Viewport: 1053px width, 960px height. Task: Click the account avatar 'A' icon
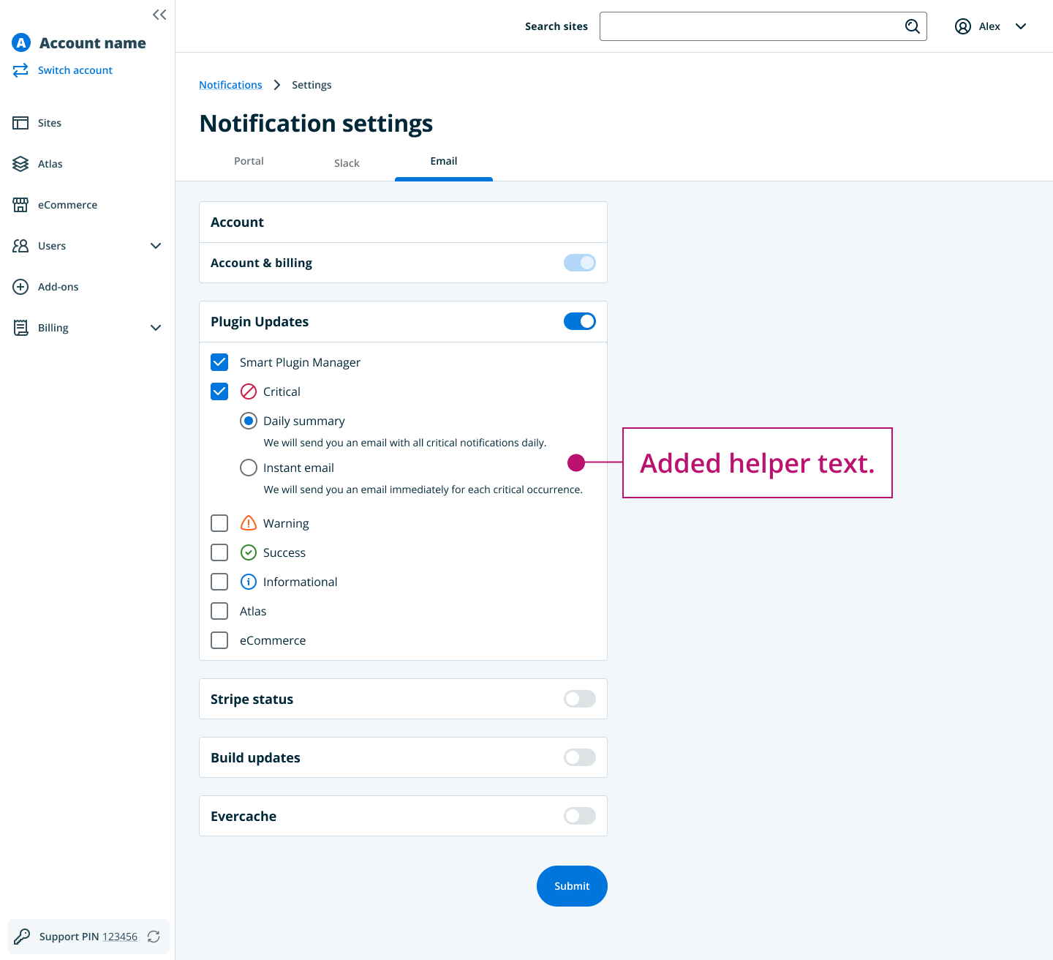(21, 43)
